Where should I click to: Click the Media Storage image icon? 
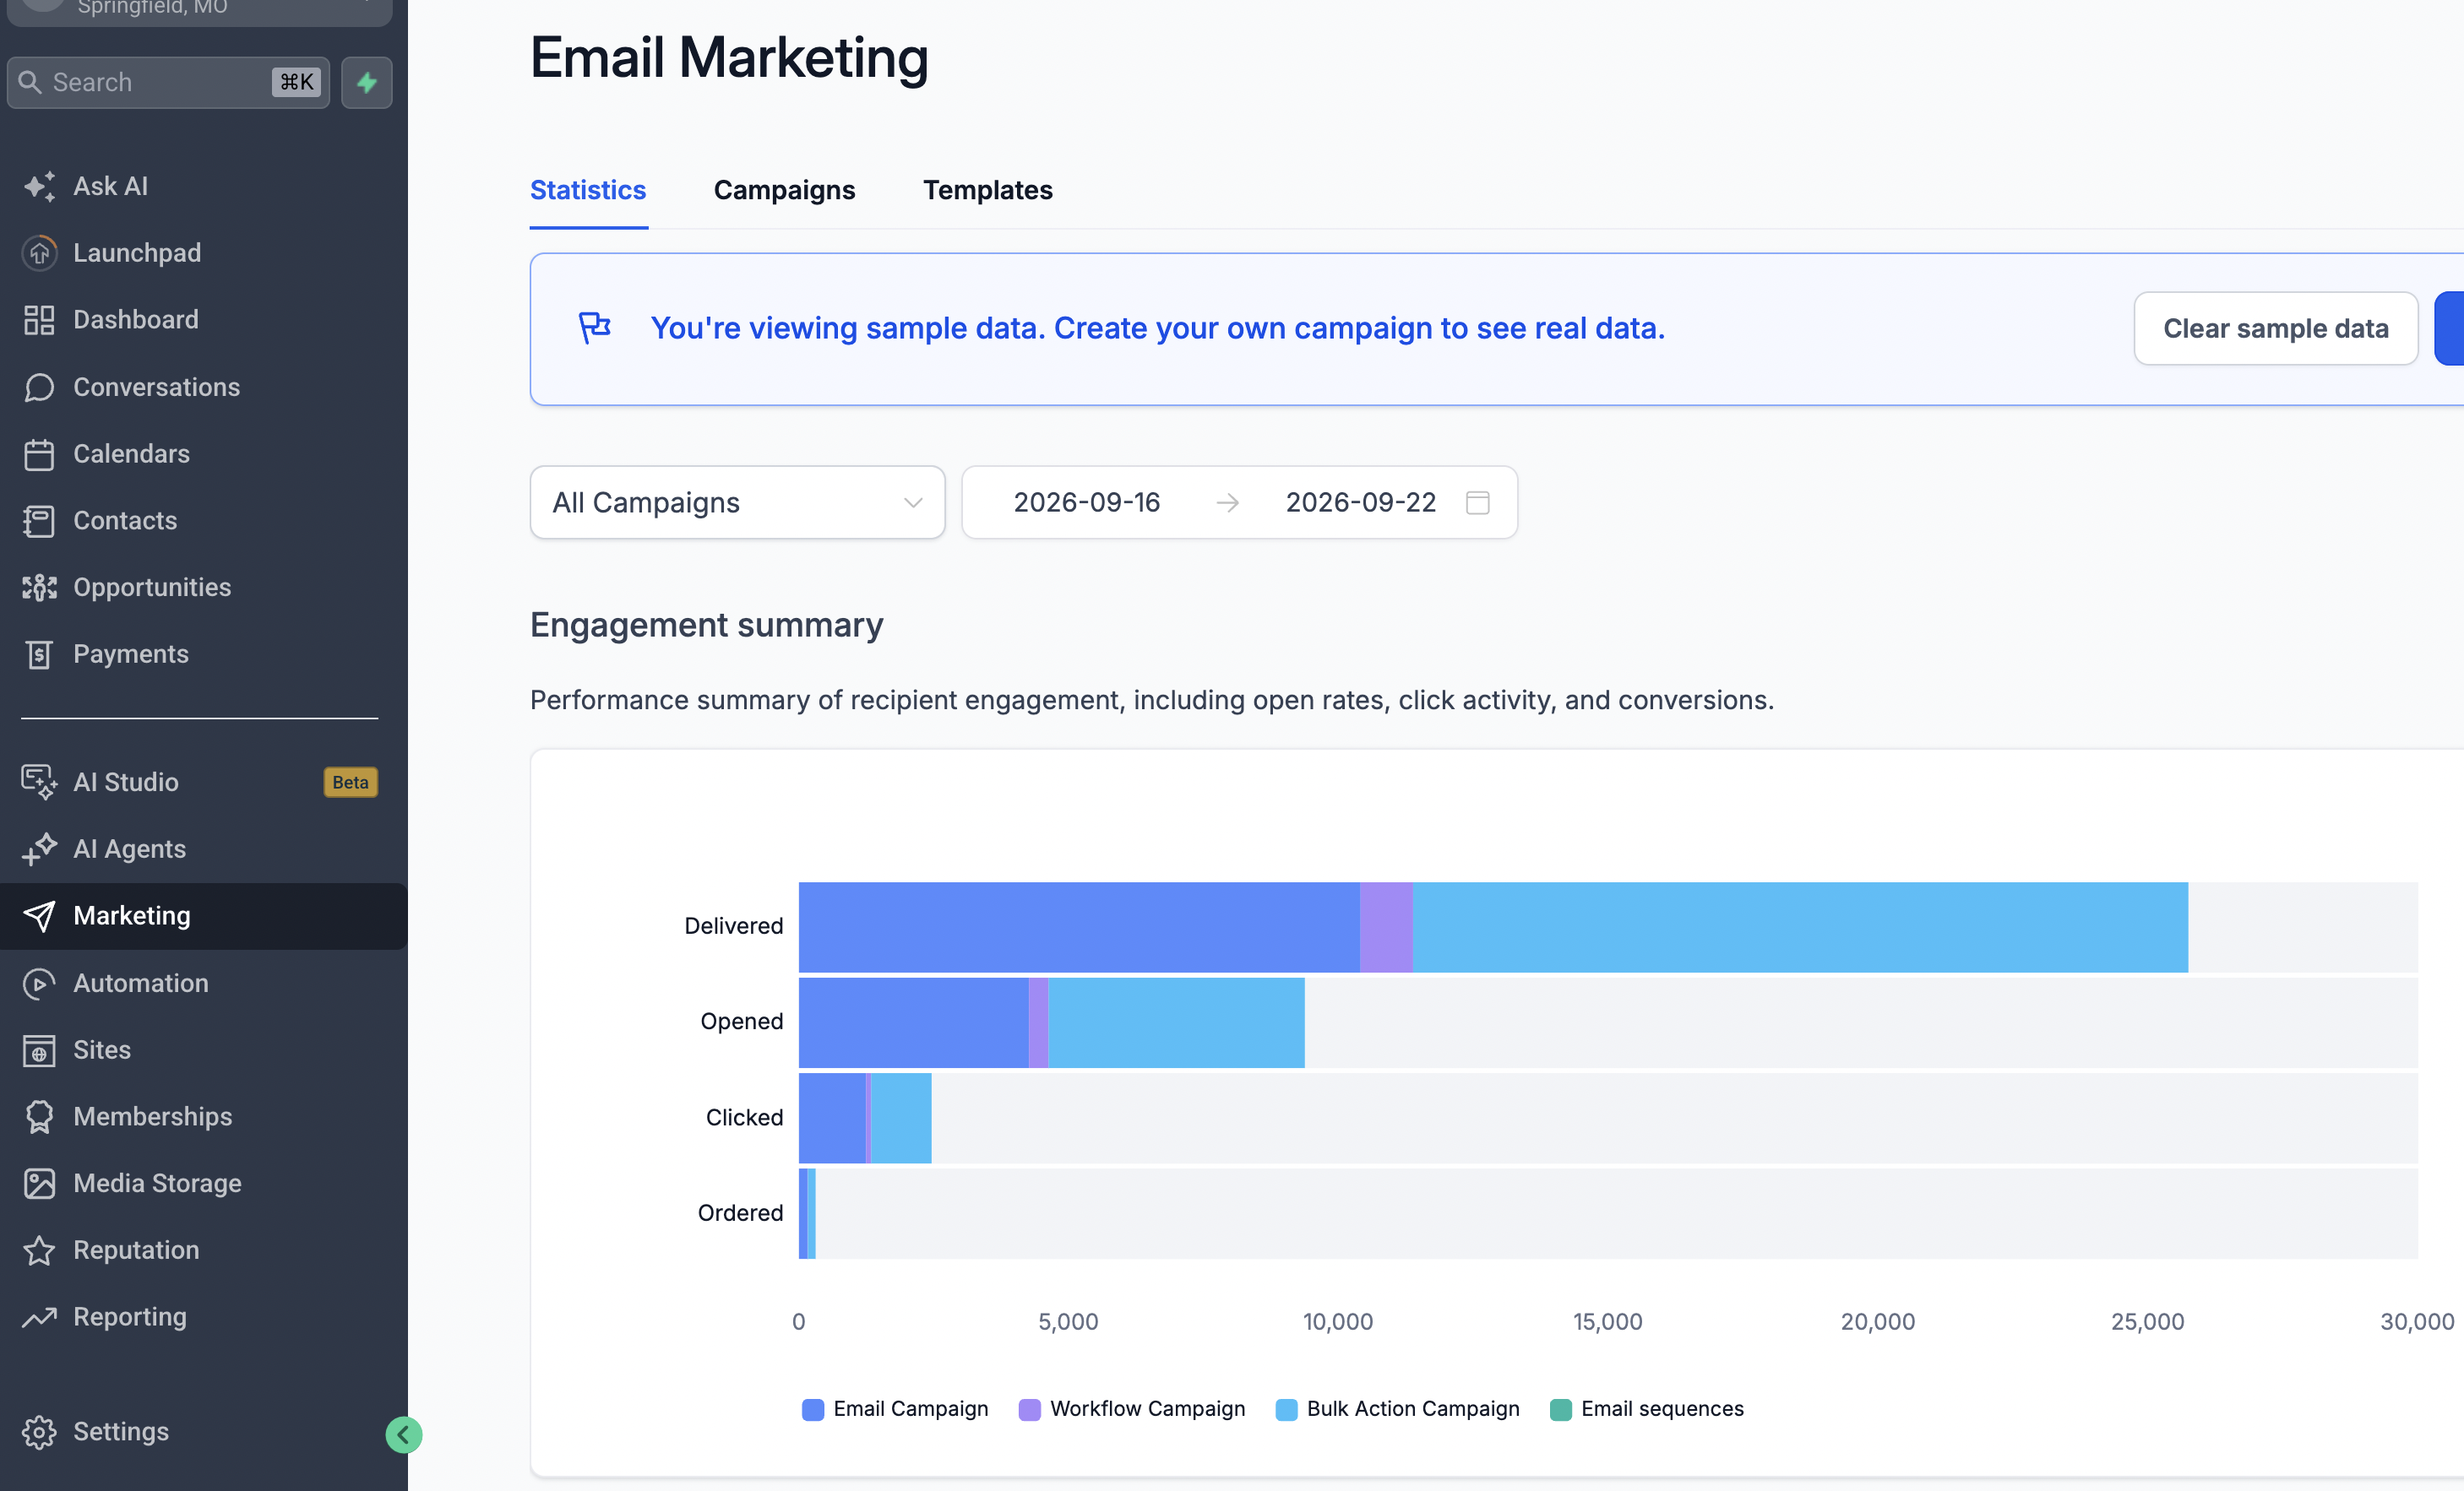pos(39,1185)
